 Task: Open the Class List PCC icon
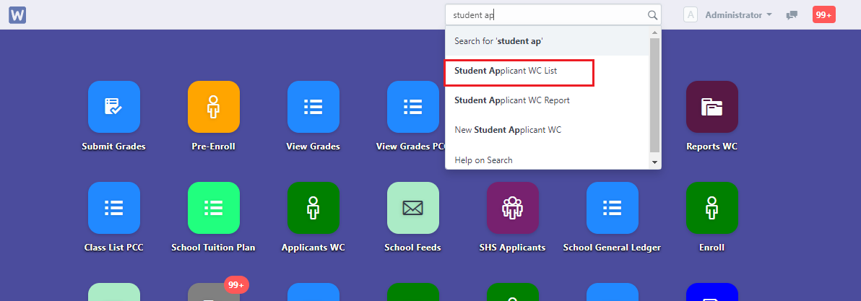pyautogui.click(x=113, y=208)
